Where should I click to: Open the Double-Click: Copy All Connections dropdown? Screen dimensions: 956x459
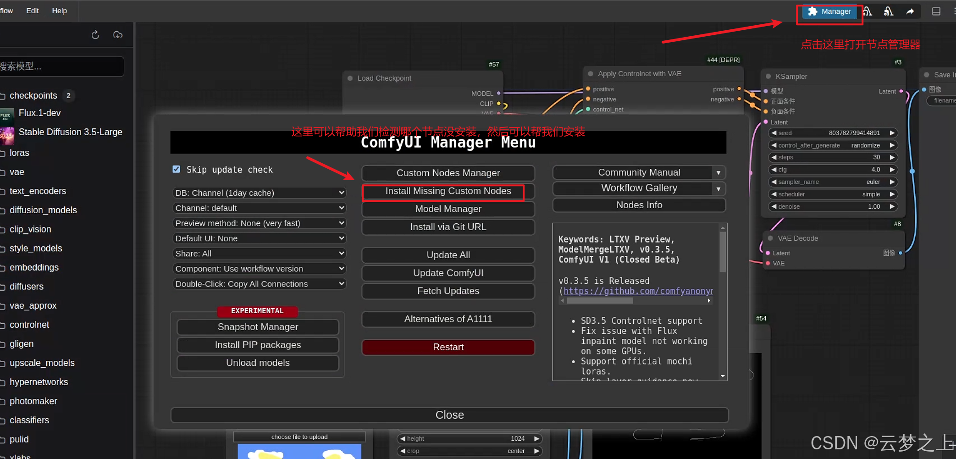[x=260, y=284]
